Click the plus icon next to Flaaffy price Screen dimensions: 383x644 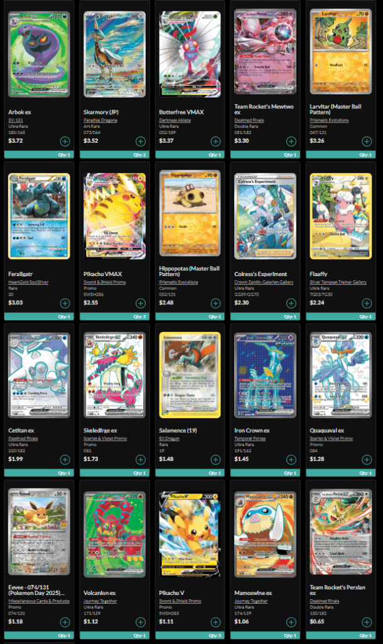click(x=367, y=303)
